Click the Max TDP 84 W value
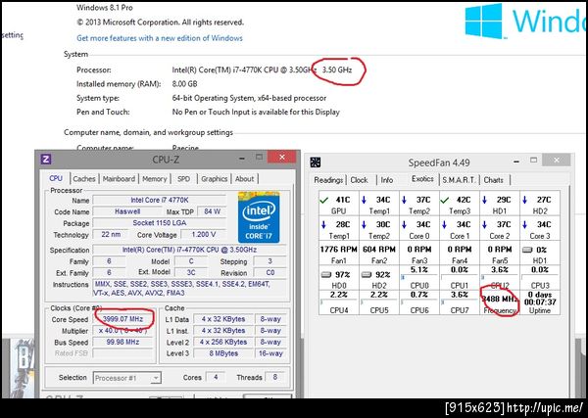The width and height of the screenshot is (588, 418). 212,211
